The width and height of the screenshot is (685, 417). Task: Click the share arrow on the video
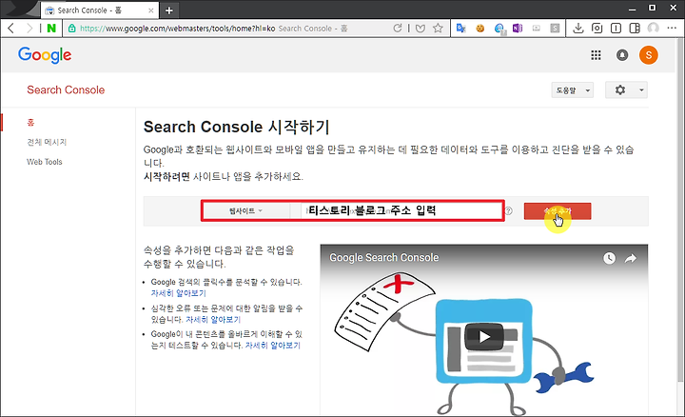(631, 258)
